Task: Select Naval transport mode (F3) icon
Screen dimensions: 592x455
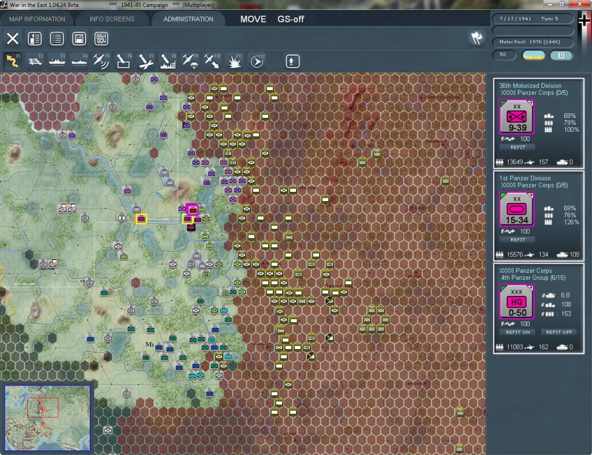Action: (x=57, y=61)
